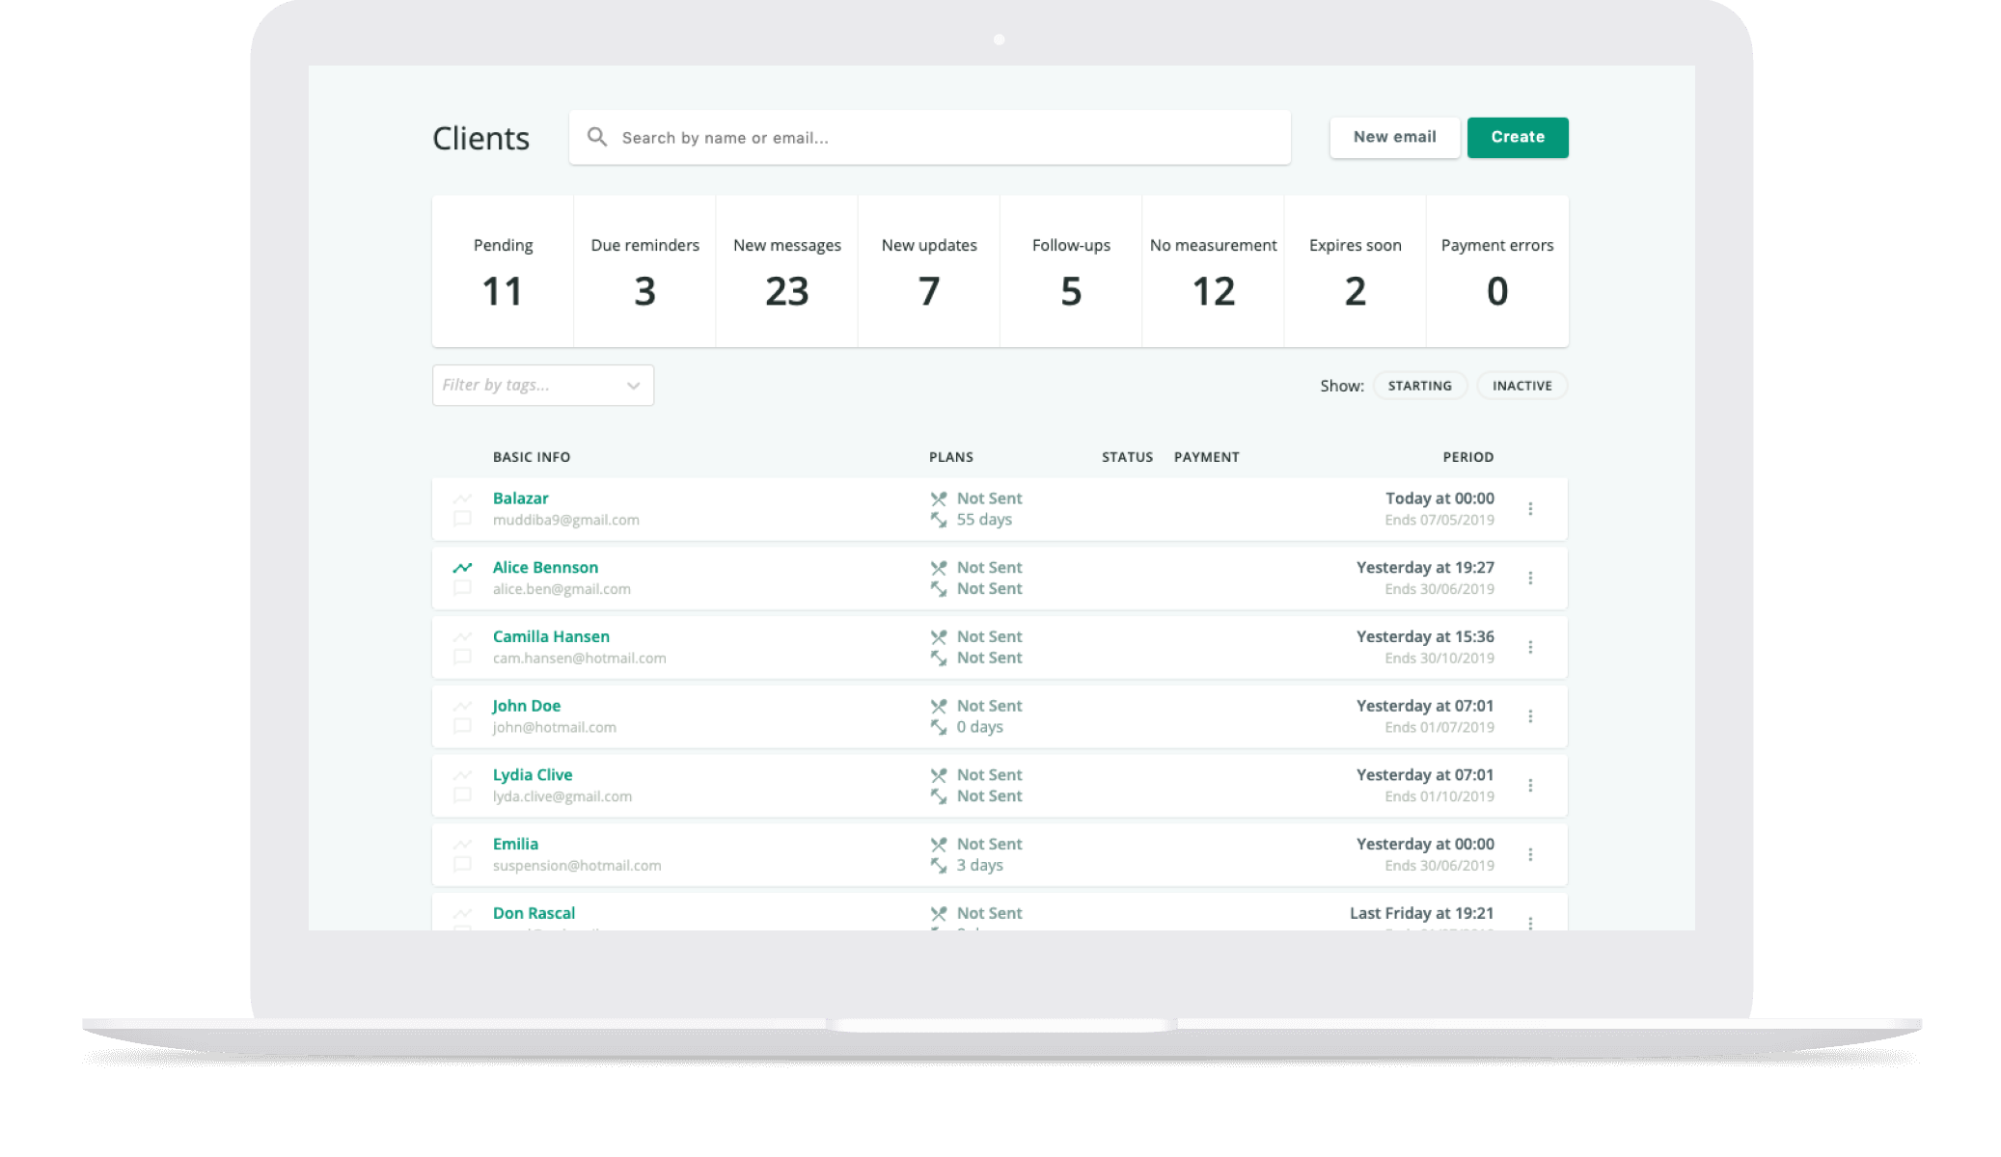
Task: Expand options menu on Emilia's row
Action: [x=1530, y=854]
